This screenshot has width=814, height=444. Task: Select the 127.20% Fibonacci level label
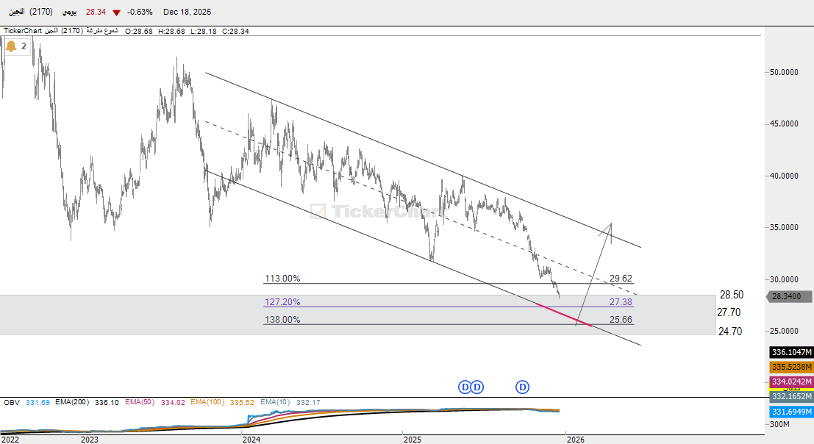click(x=282, y=302)
